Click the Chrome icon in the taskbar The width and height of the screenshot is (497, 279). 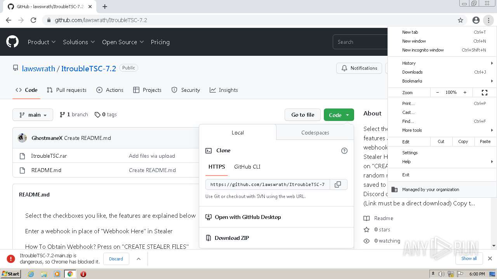[x=70, y=274]
